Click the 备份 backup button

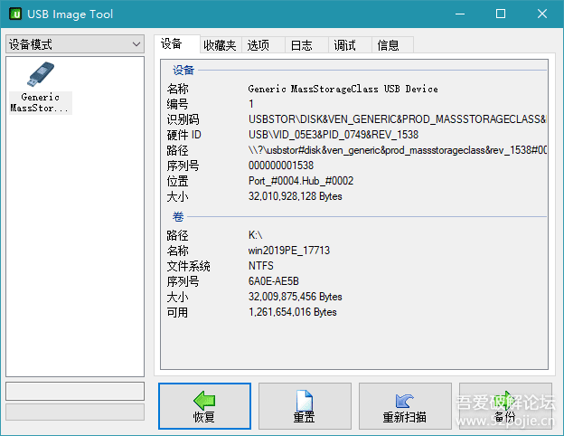[x=505, y=406]
